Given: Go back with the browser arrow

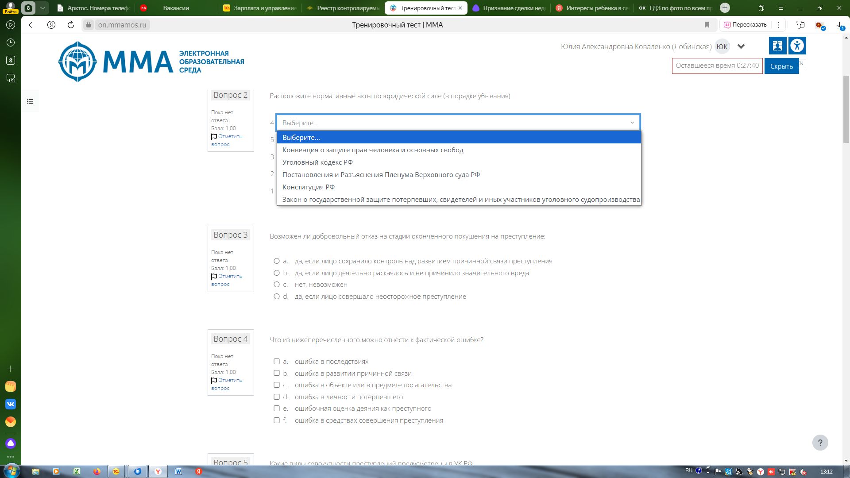Looking at the screenshot, I should coord(32,25).
